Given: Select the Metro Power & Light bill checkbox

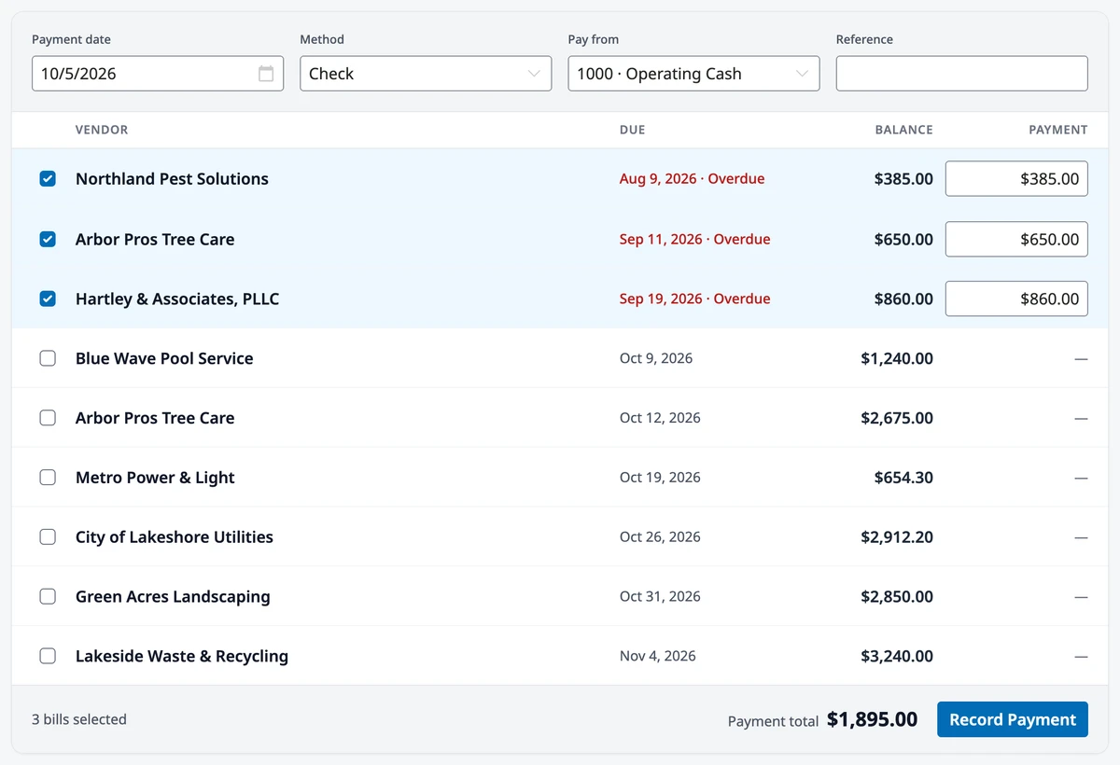Looking at the screenshot, I should pos(48,478).
